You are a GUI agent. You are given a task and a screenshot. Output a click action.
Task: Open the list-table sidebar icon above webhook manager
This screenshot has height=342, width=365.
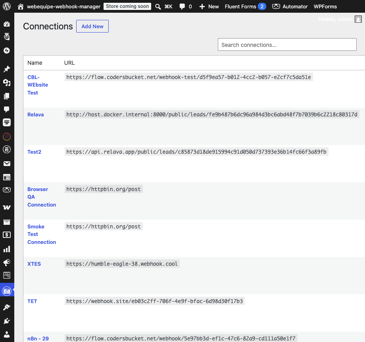pos(7,275)
